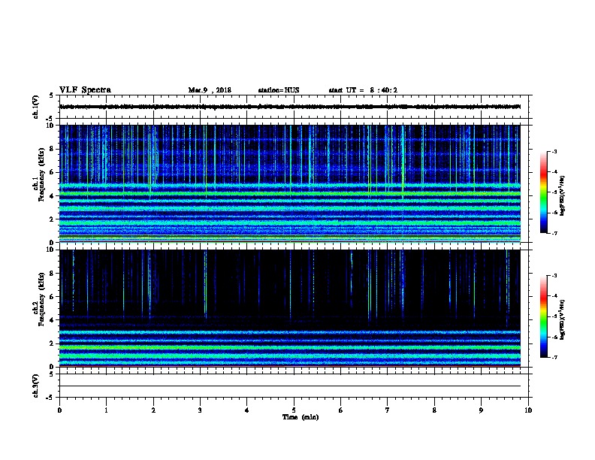Click the time-axis tick label "1"
The width and height of the screenshot is (595, 460).
coord(106,410)
